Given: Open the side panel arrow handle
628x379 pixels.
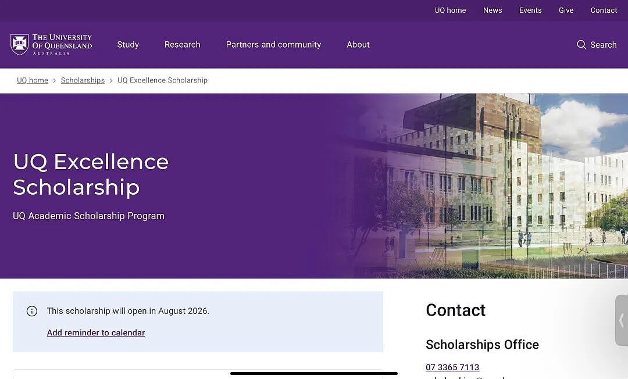Looking at the screenshot, I should tap(621, 320).
